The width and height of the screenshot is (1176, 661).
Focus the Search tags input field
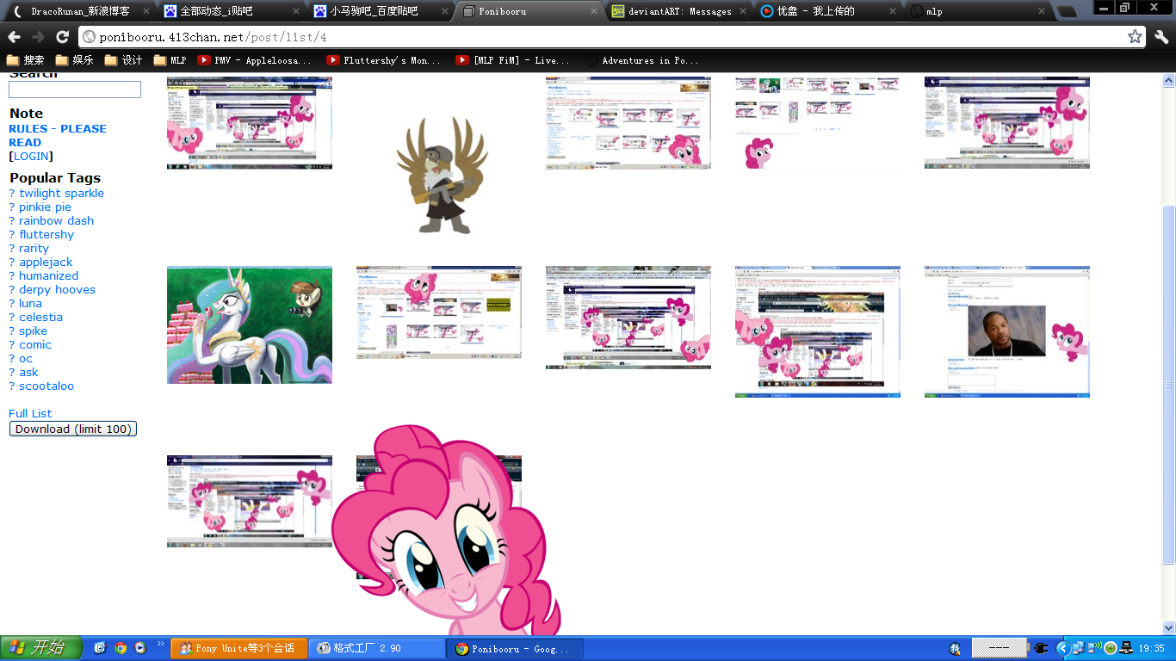point(75,90)
